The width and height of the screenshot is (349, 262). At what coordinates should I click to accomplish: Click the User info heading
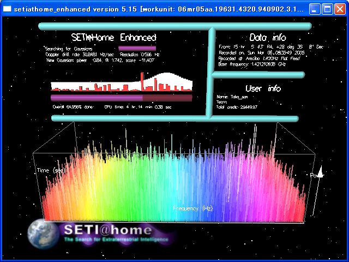tap(263, 88)
